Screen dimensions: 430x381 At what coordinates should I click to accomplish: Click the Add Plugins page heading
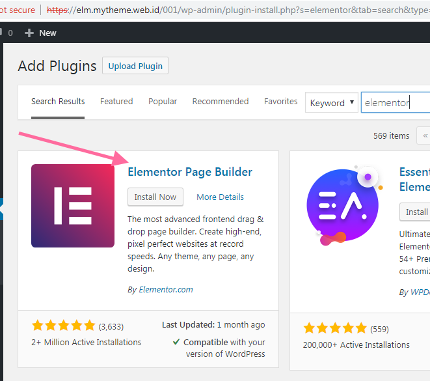pyautogui.click(x=57, y=66)
